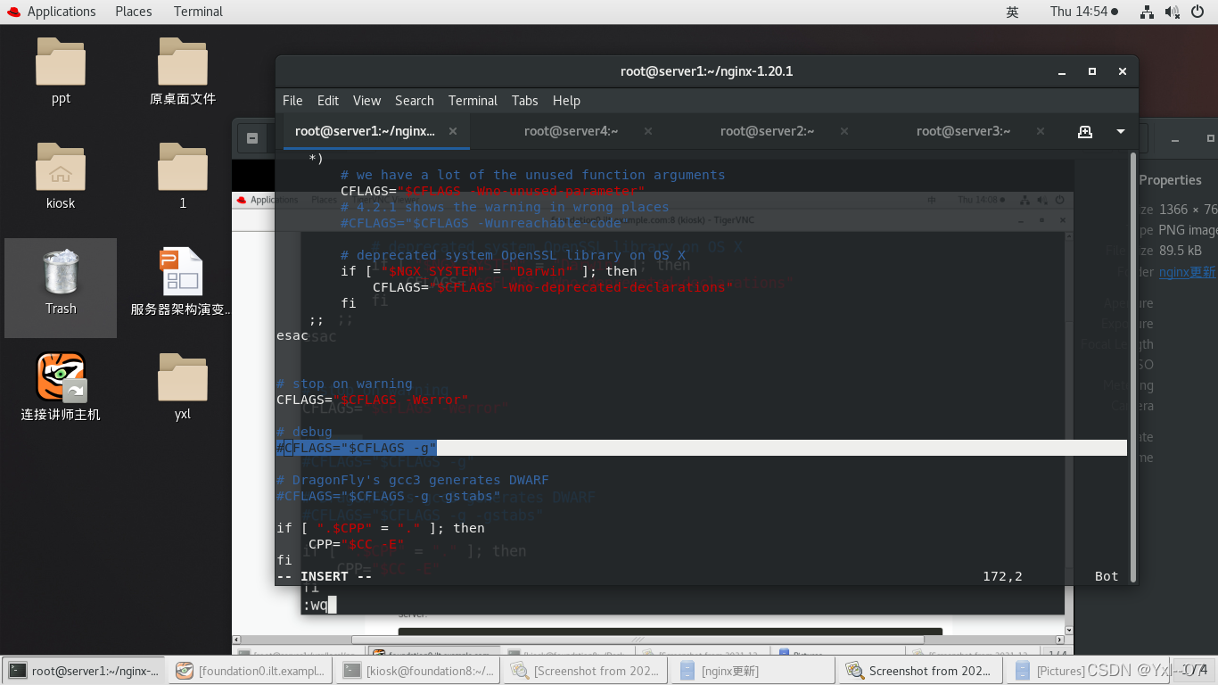
Task: Click the nginx更新 folder link in Properties
Action: pos(1187,272)
